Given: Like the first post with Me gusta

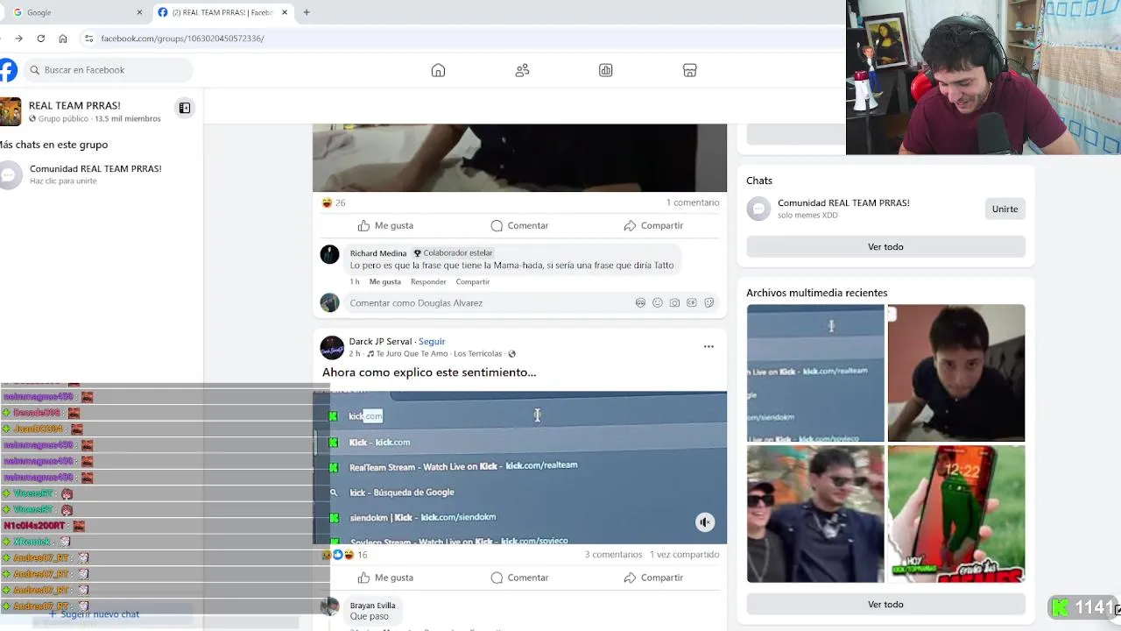Looking at the screenshot, I should 385,225.
